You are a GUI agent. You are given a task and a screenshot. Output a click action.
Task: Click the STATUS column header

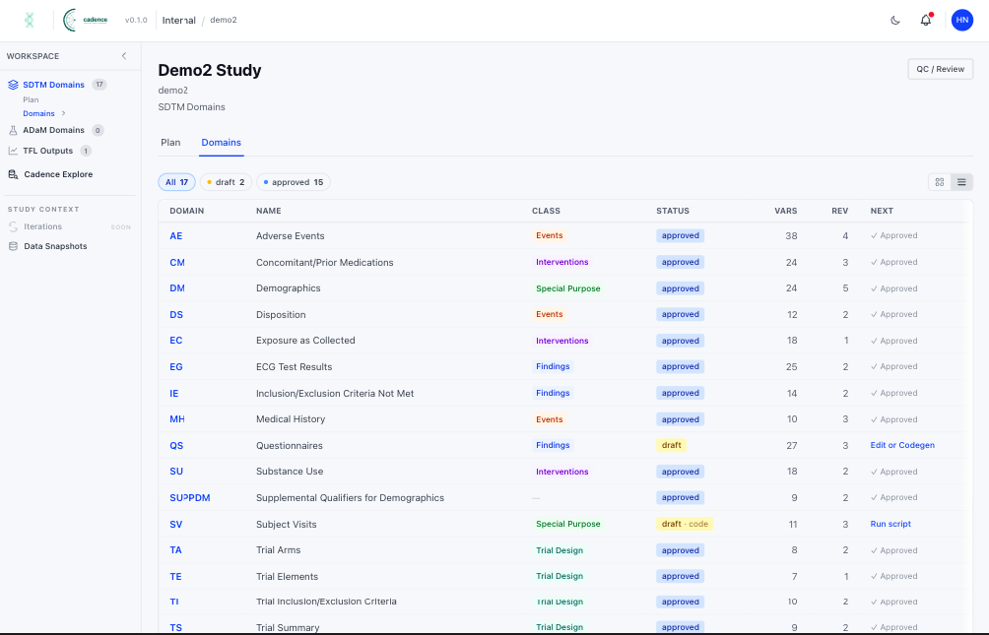click(673, 212)
